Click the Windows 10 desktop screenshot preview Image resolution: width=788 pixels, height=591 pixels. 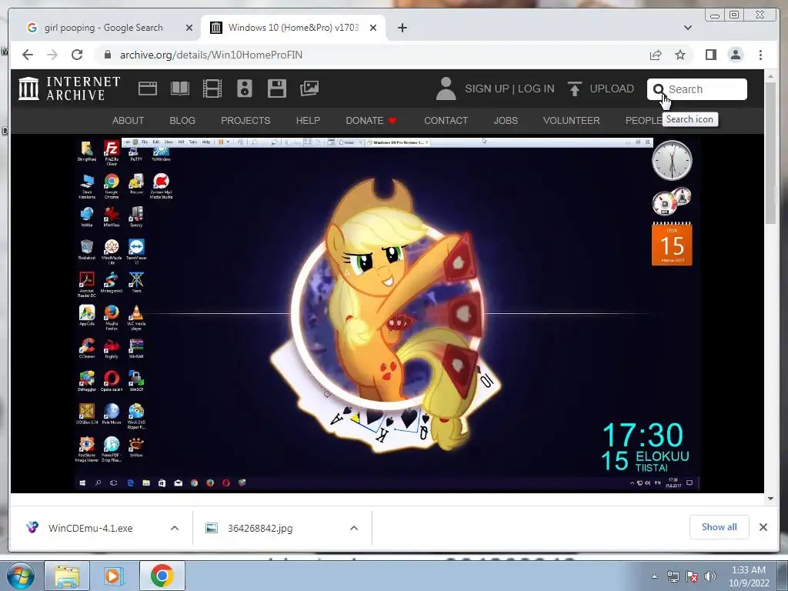pos(387,314)
